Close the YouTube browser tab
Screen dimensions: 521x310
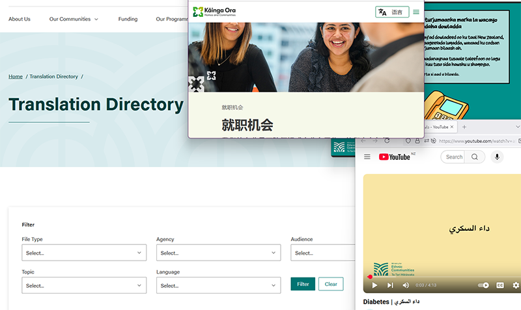(x=451, y=127)
